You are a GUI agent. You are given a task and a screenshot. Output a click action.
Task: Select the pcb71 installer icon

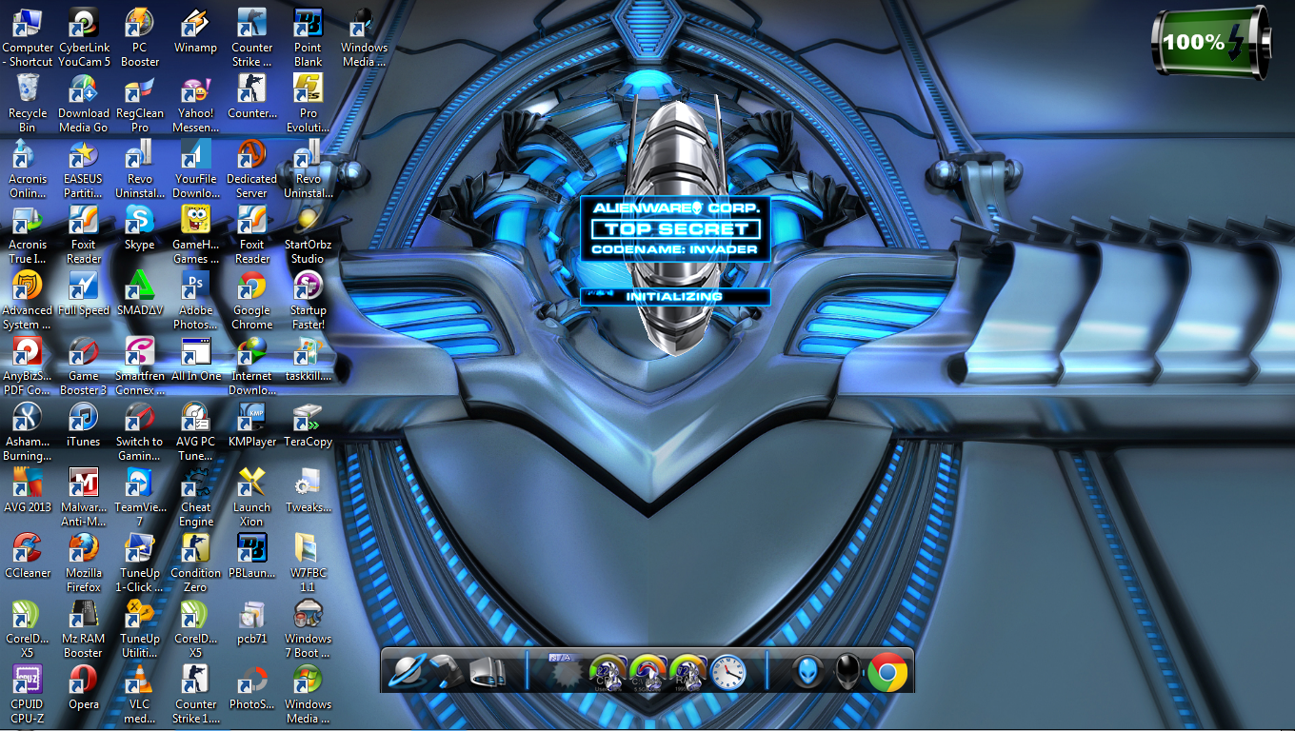(x=251, y=622)
